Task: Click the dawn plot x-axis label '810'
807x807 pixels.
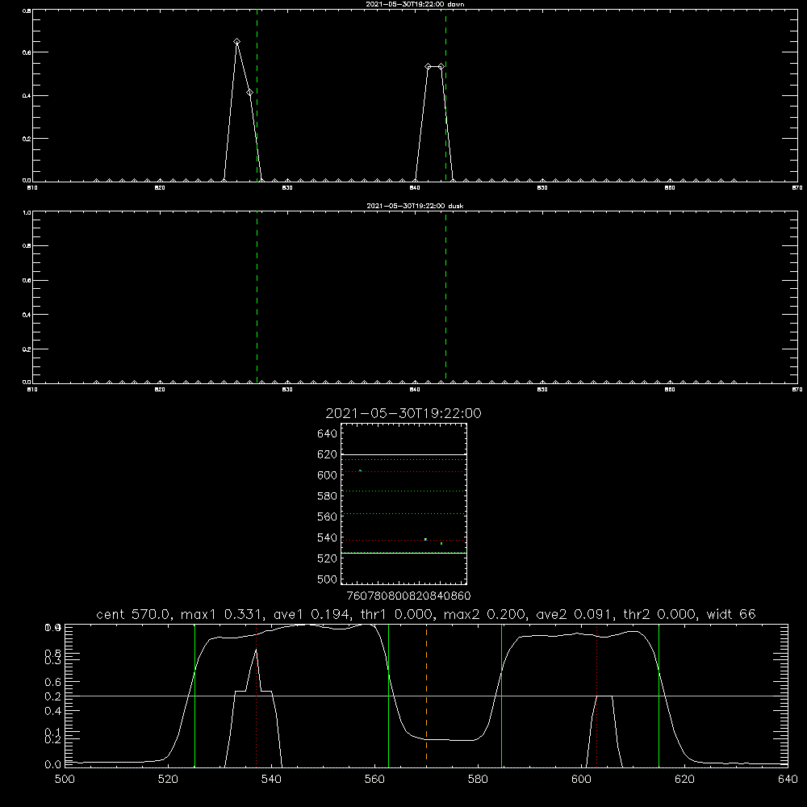Action: pos(32,188)
